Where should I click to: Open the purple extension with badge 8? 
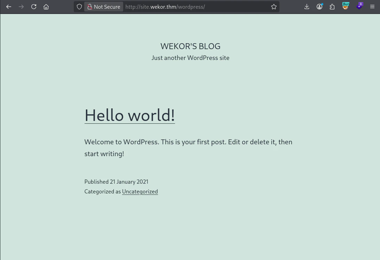[x=359, y=6]
